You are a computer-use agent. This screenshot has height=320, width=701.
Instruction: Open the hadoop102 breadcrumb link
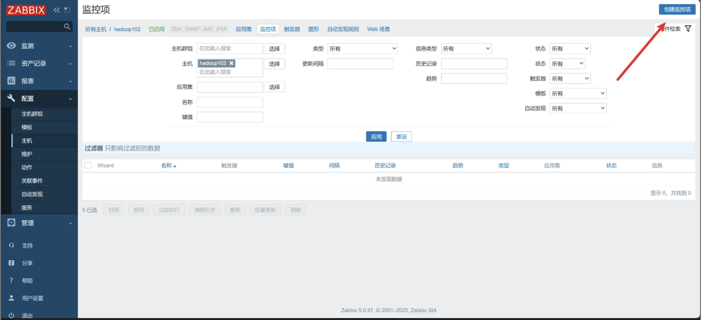pyautogui.click(x=127, y=29)
